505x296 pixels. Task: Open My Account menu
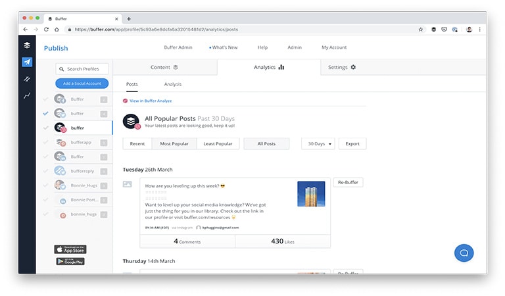(x=334, y=47)
